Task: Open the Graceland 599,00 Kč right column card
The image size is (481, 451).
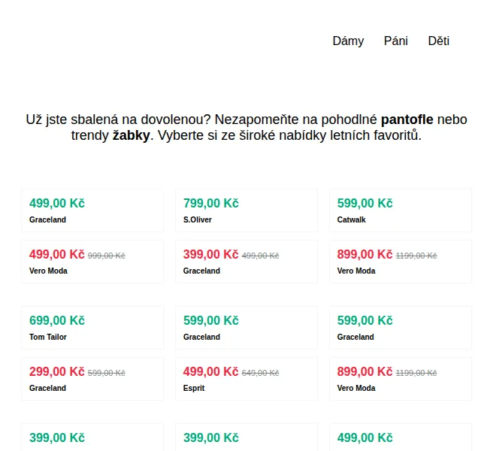Action: pos(401,328)
